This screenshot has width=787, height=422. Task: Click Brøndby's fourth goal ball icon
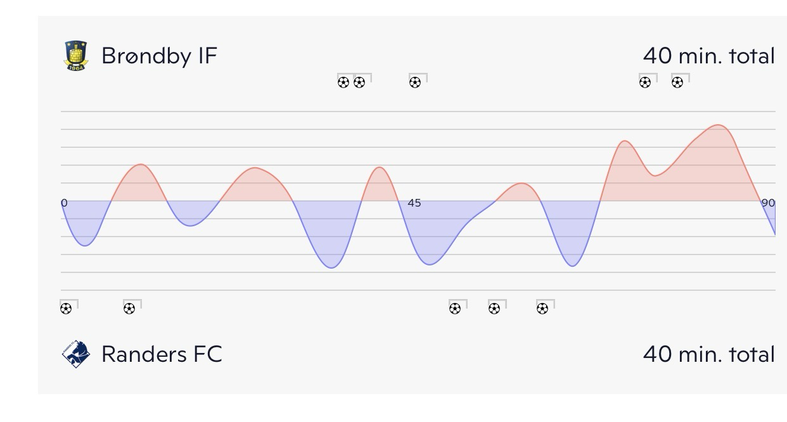[645, 82]
